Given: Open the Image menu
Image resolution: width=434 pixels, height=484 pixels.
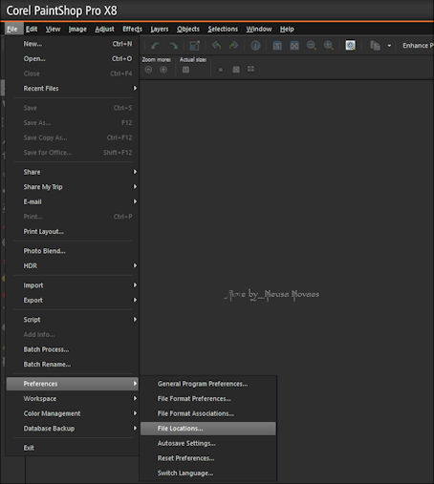Looking at the screenshot, I should pos(77,29).
